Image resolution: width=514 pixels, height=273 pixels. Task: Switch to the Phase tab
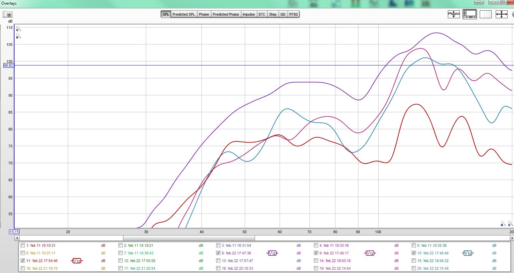(204, 14)
